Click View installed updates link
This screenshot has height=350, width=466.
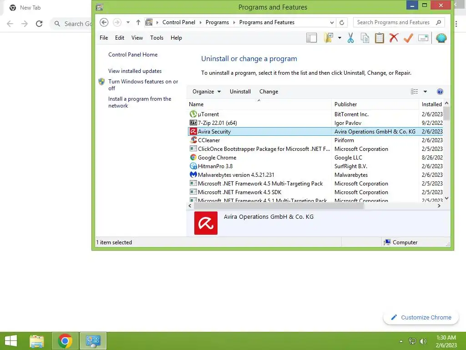(135, 71)
